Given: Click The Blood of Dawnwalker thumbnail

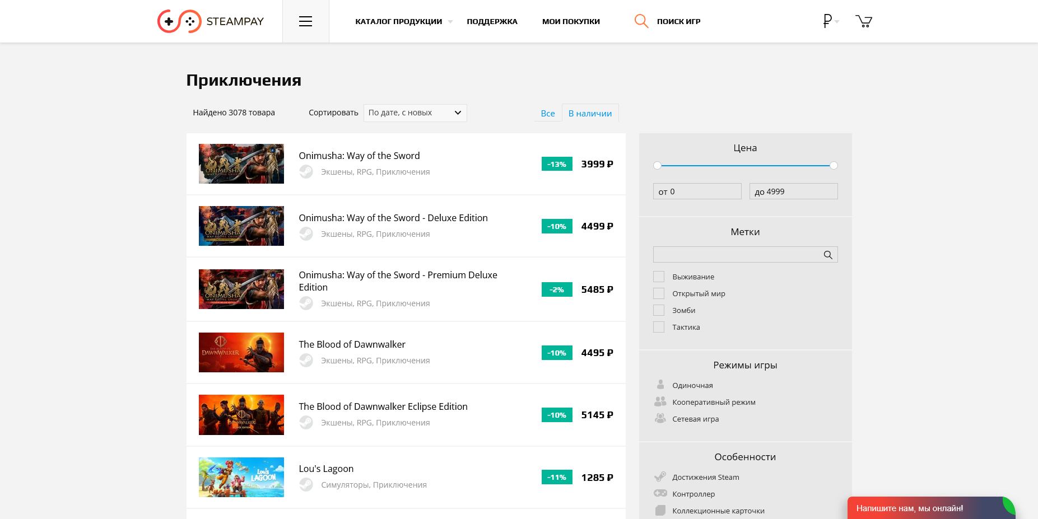Looking at the screenshot, I should pos(241,352).
